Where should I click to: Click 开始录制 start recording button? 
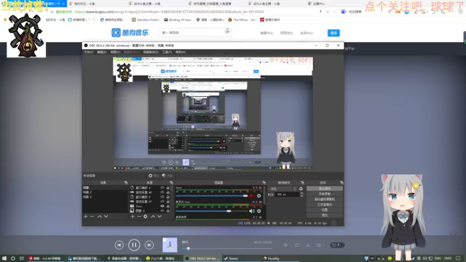[324, 194]
